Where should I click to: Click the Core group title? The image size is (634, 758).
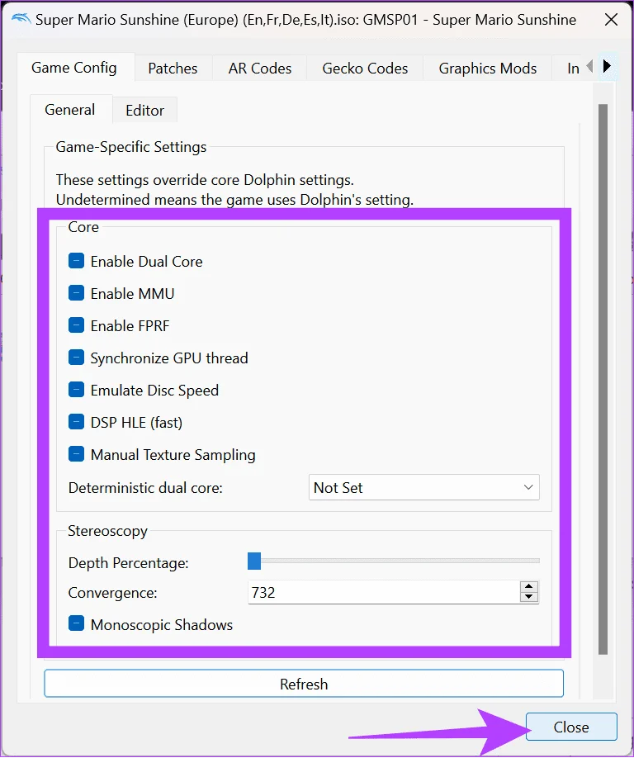tap(83, 227)
